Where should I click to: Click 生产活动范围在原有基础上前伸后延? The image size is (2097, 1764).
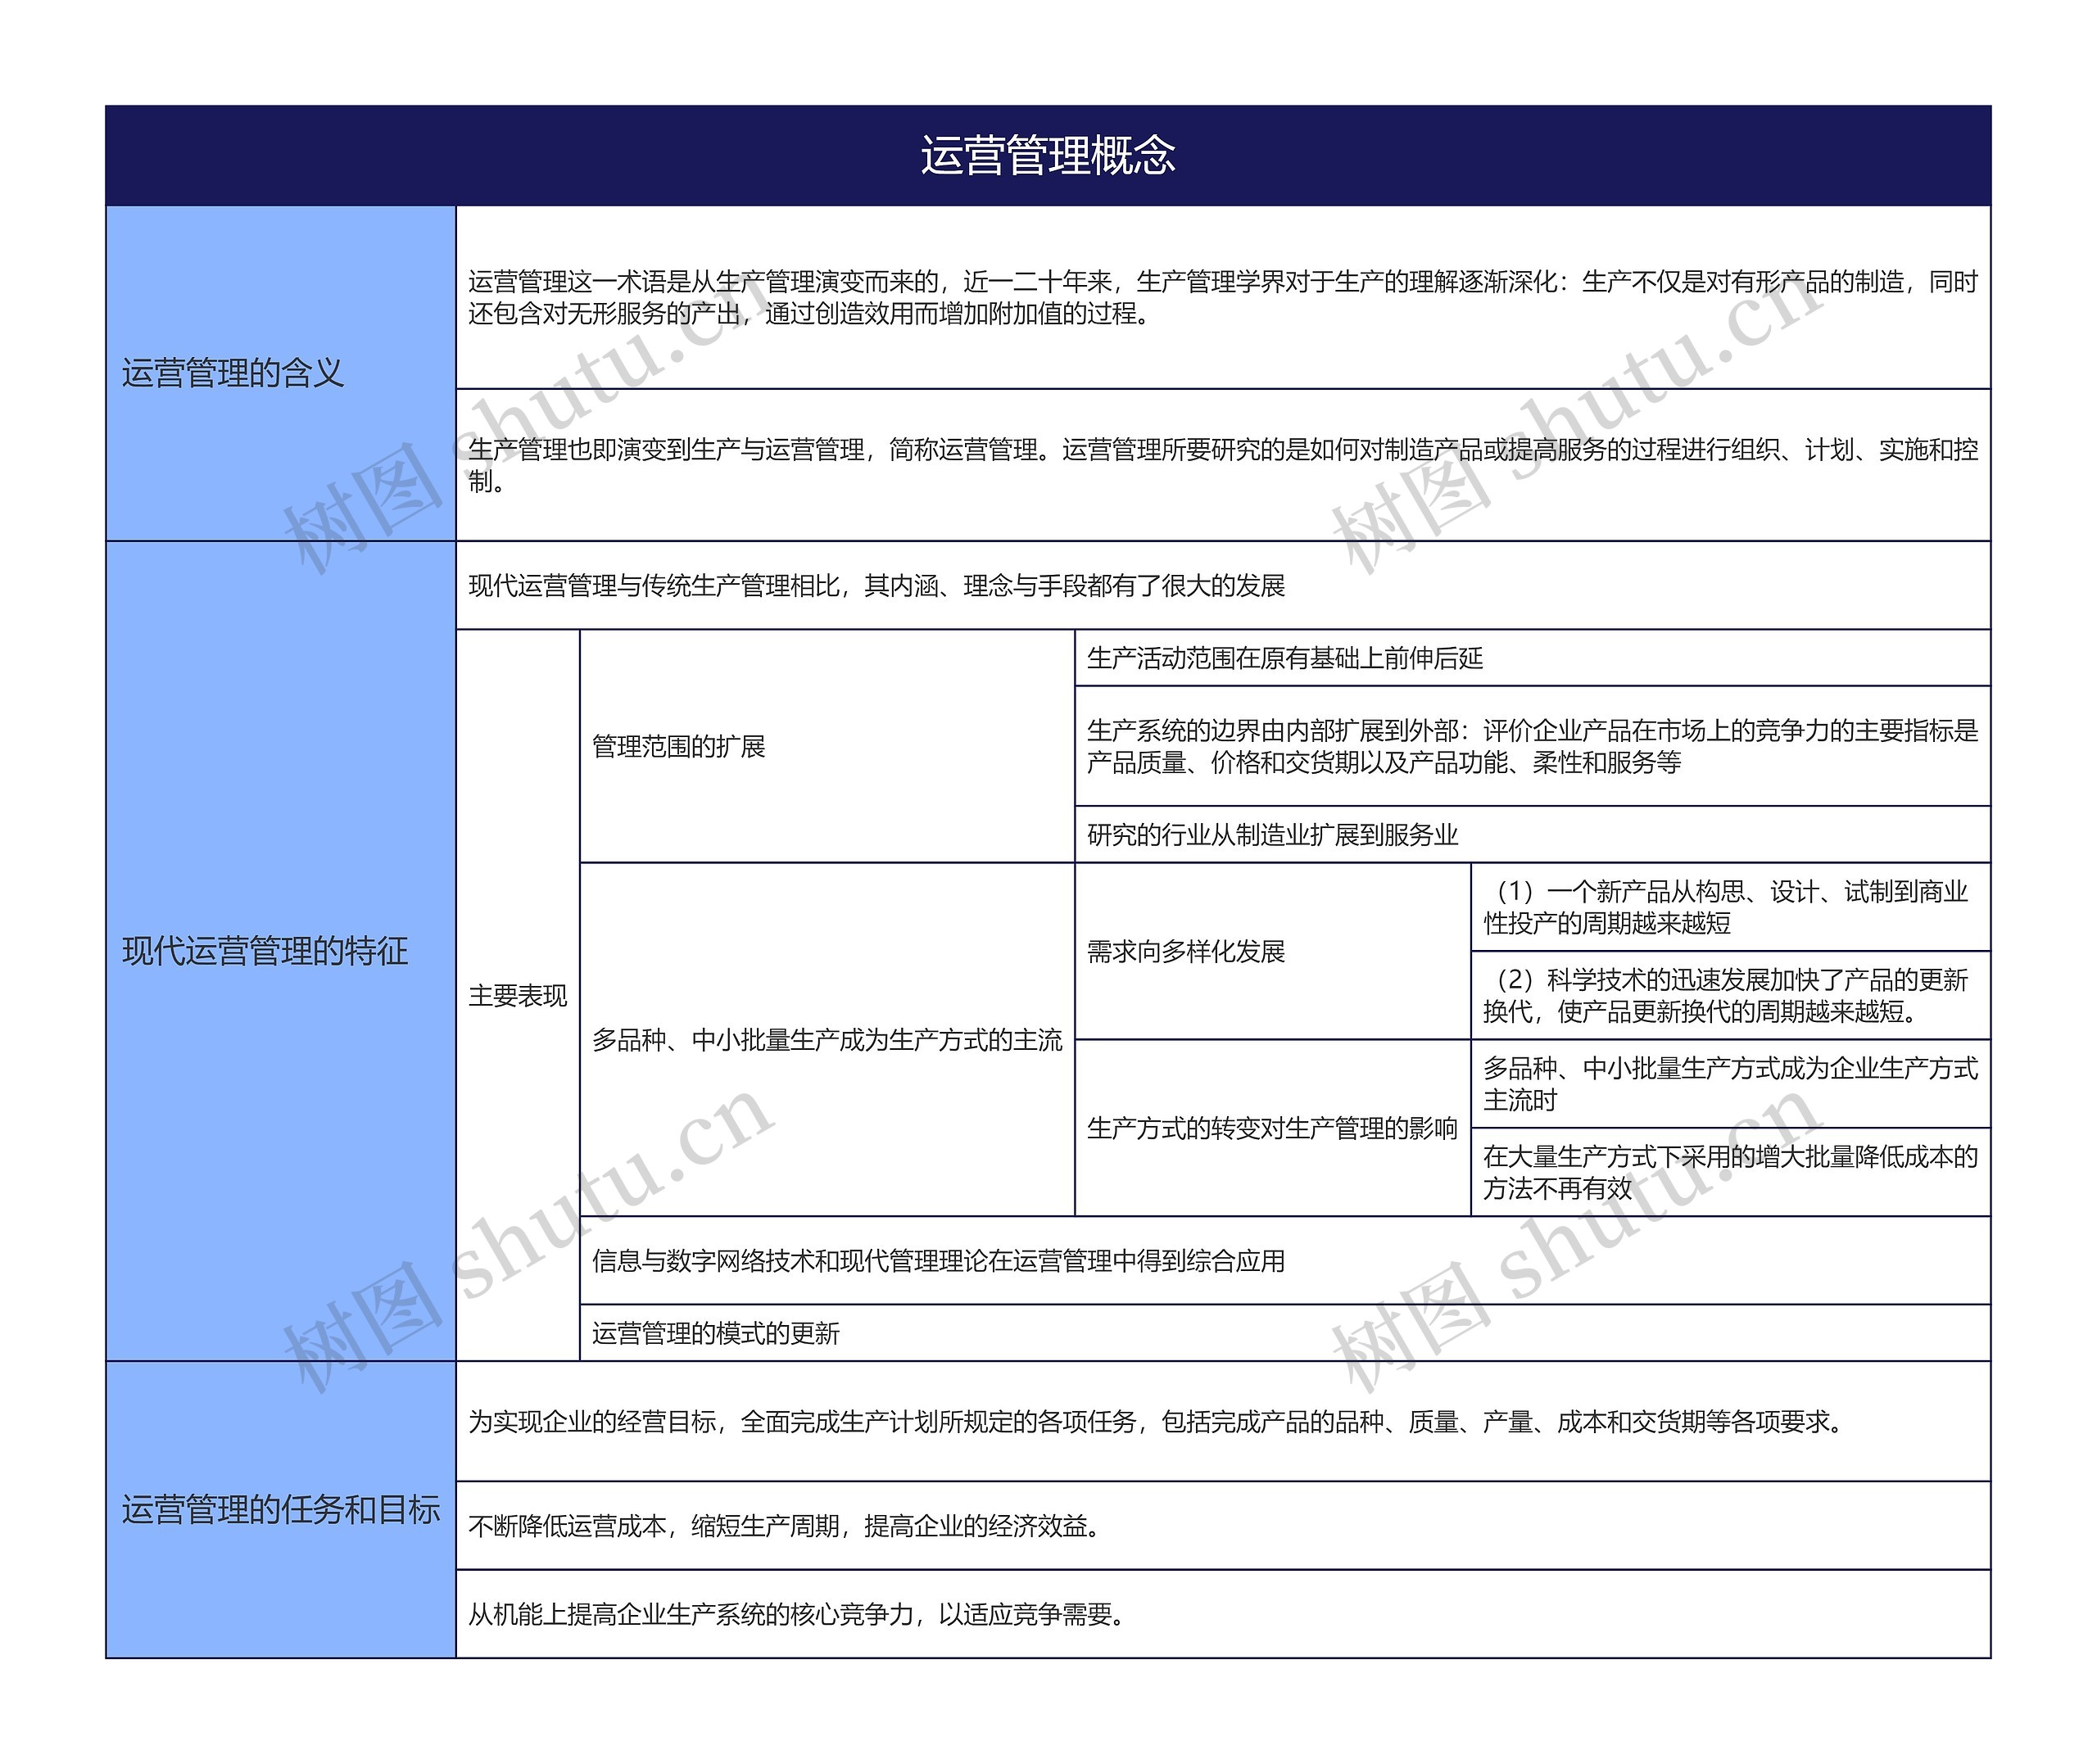tap(1285, 658)
